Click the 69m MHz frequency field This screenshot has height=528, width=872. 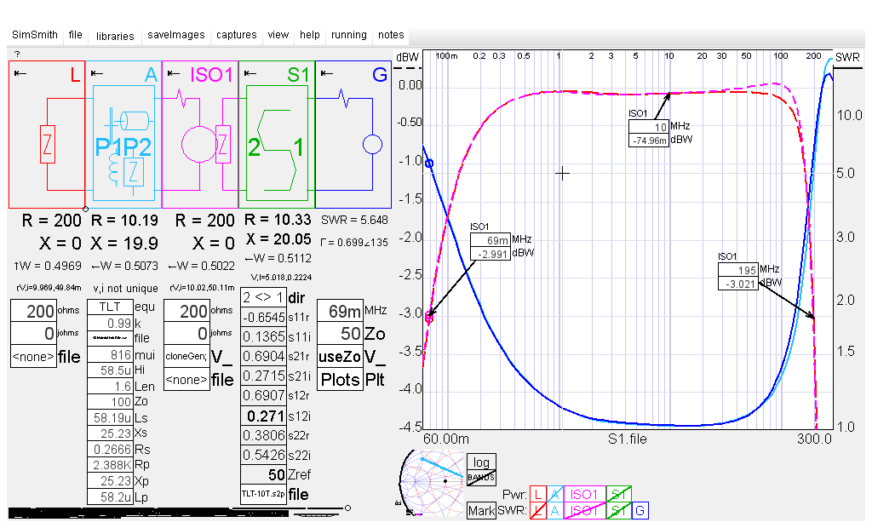click(x=340, y=311)
